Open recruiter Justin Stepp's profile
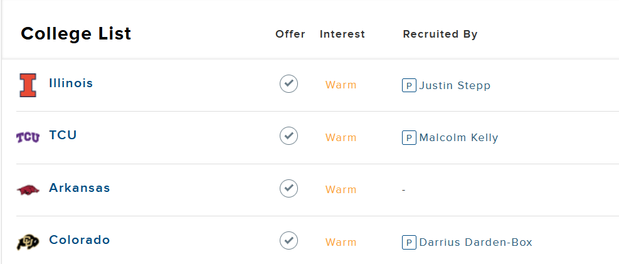 [x=455, y=86]
